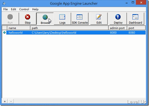Launch the SDK Console
Viewport: 149px width, 106px height.
click(80, 19)
